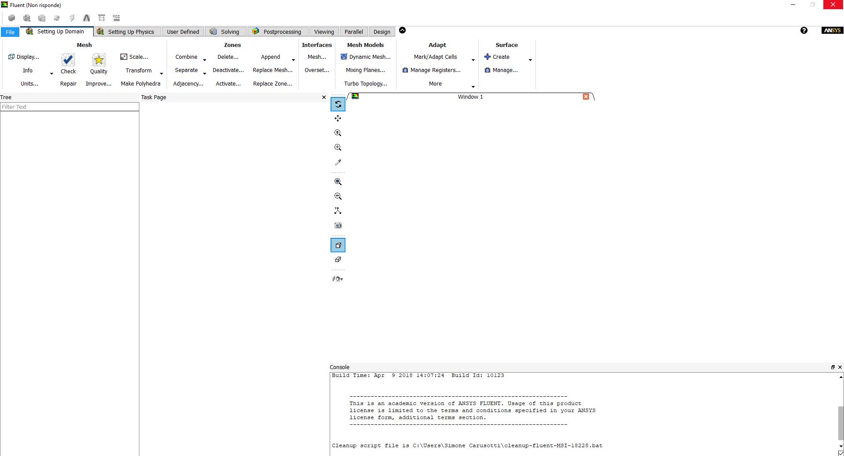
Task: Click the Fit to Window magnifier icon
Action: (338, 182)
